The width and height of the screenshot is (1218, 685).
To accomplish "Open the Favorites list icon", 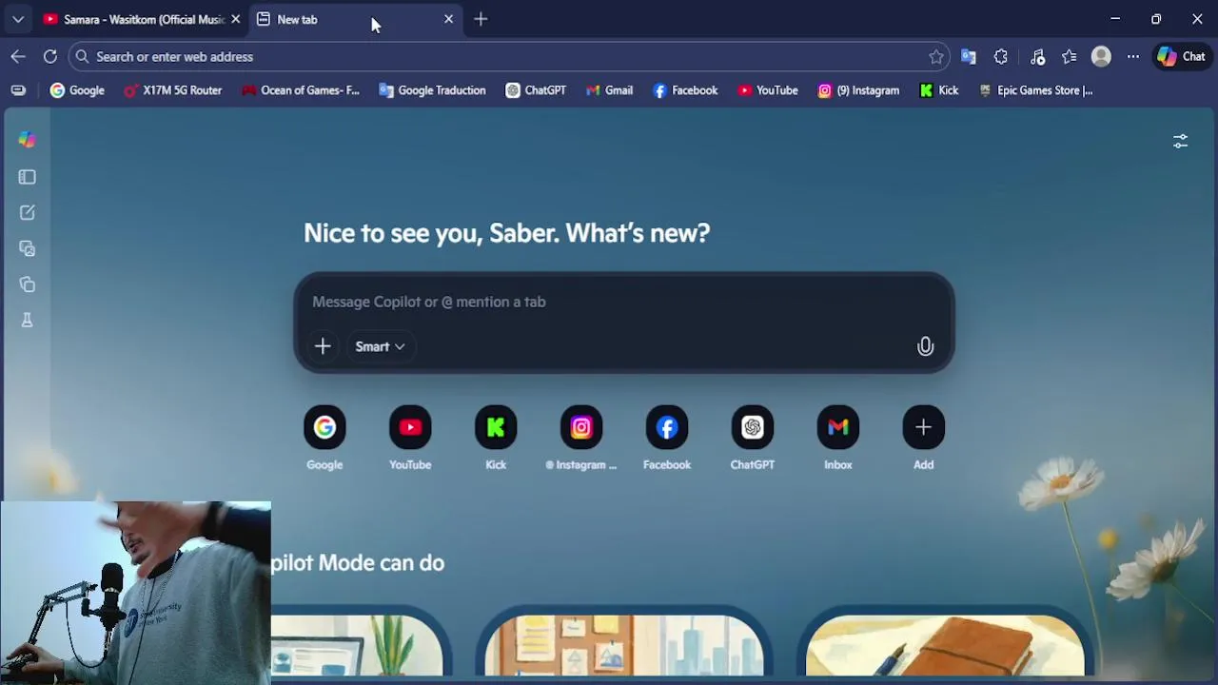I will (x=1070, y=57).
